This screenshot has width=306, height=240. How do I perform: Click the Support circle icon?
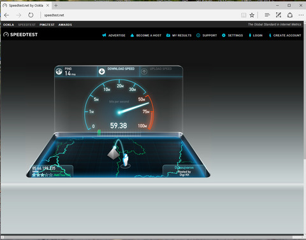tap(198, 35)
